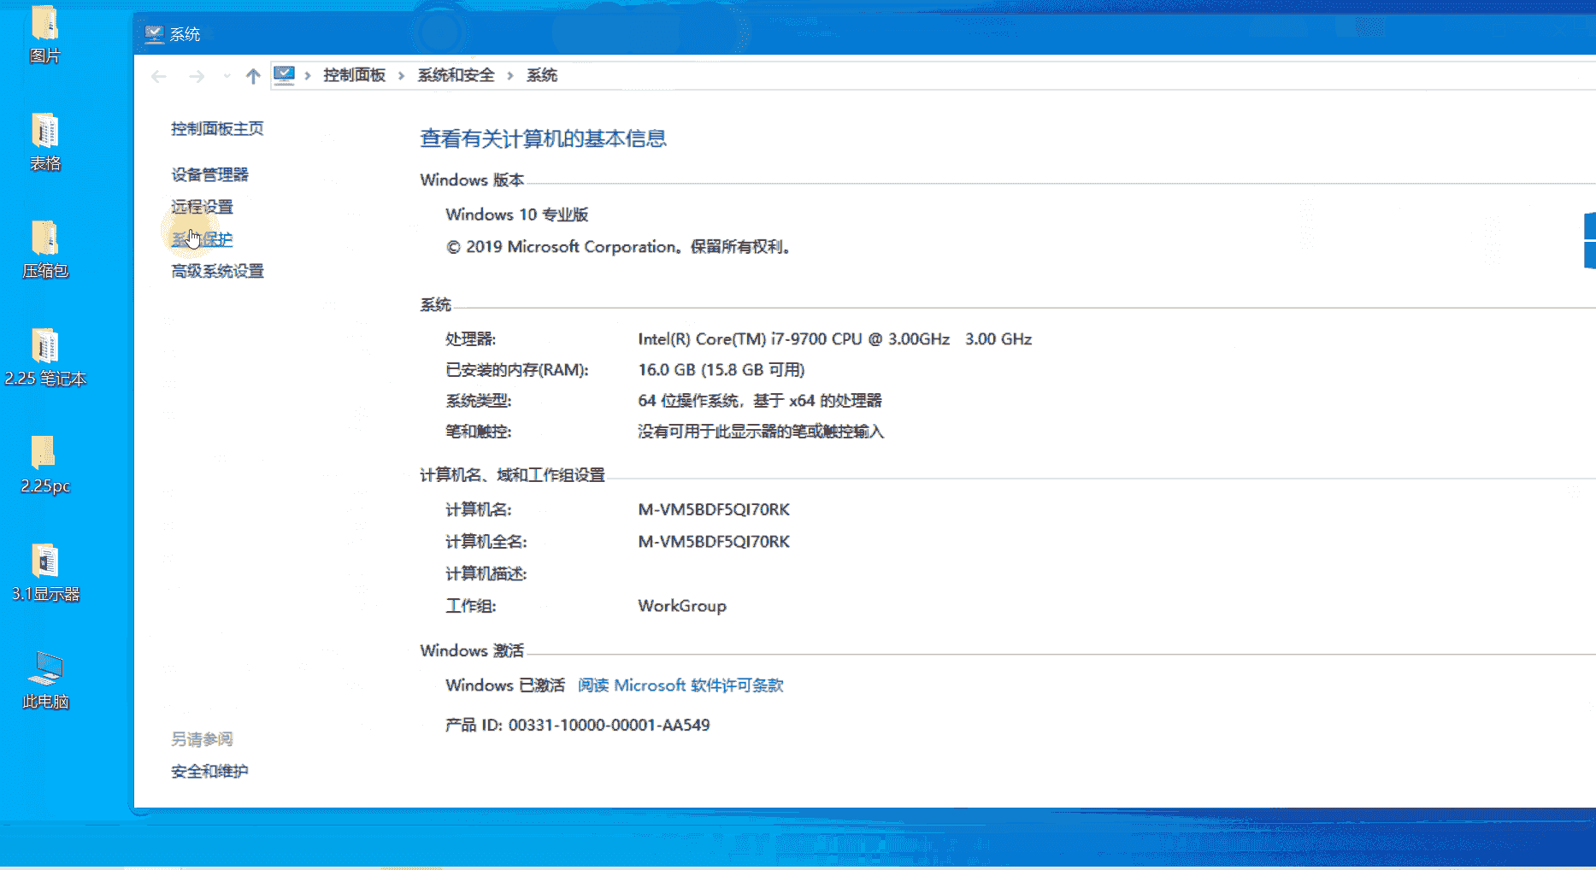Open 设备管理器 from sidebar
This screenshot has width=1596, height=870.
[209, 174]
